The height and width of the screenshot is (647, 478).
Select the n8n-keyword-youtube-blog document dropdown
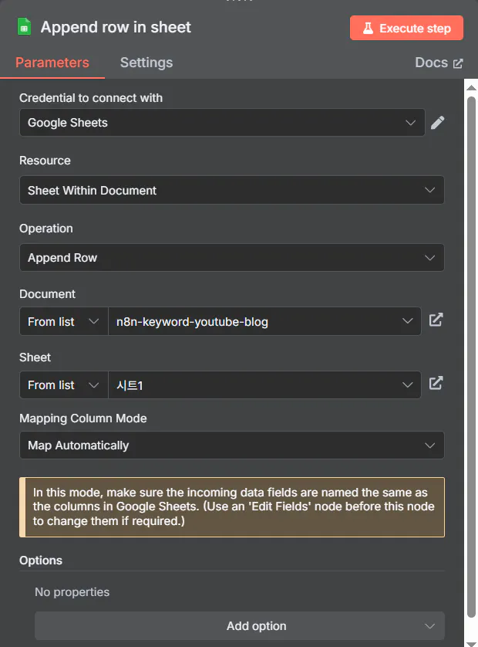[264, 321]
